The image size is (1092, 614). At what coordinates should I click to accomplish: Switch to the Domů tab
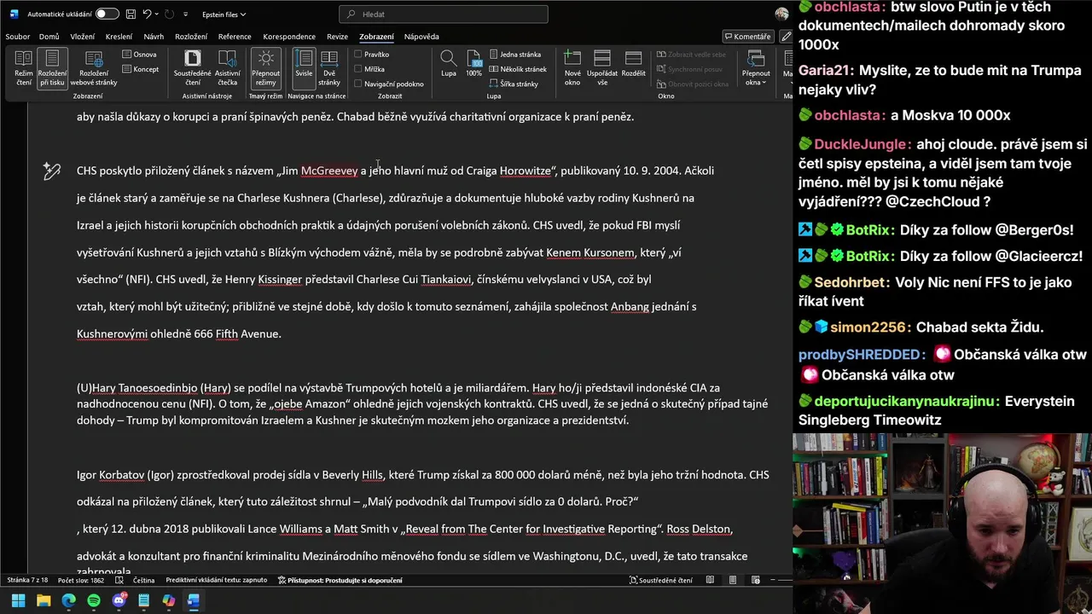click(x=49, y=37)
